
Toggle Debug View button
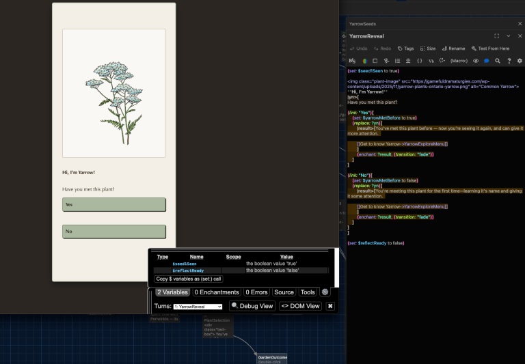252,306
